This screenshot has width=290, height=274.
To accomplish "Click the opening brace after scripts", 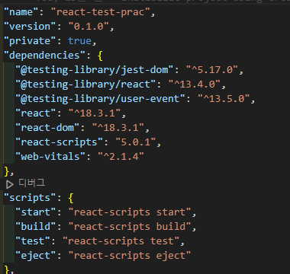I will coord(71,199).
